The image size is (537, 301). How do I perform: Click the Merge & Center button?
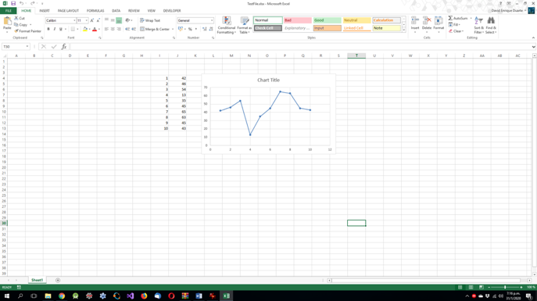tap(155, 29)
